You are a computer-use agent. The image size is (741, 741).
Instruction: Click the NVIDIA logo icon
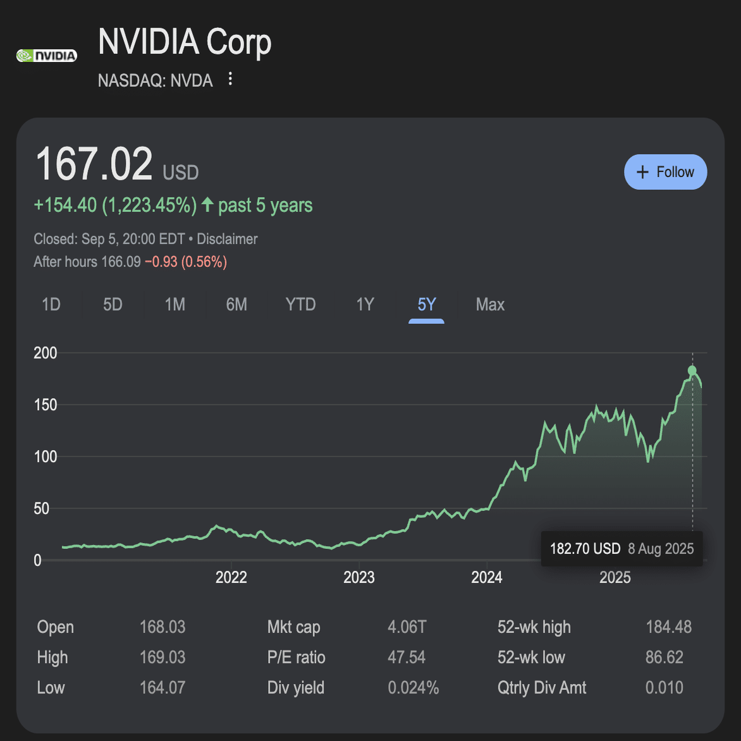tap(46, 56)
